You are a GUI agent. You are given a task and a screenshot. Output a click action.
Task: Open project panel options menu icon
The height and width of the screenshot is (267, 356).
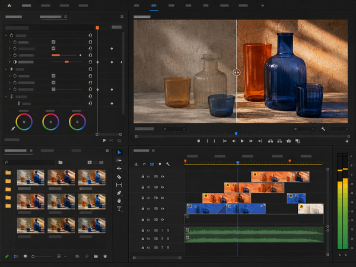coord(107,150)
